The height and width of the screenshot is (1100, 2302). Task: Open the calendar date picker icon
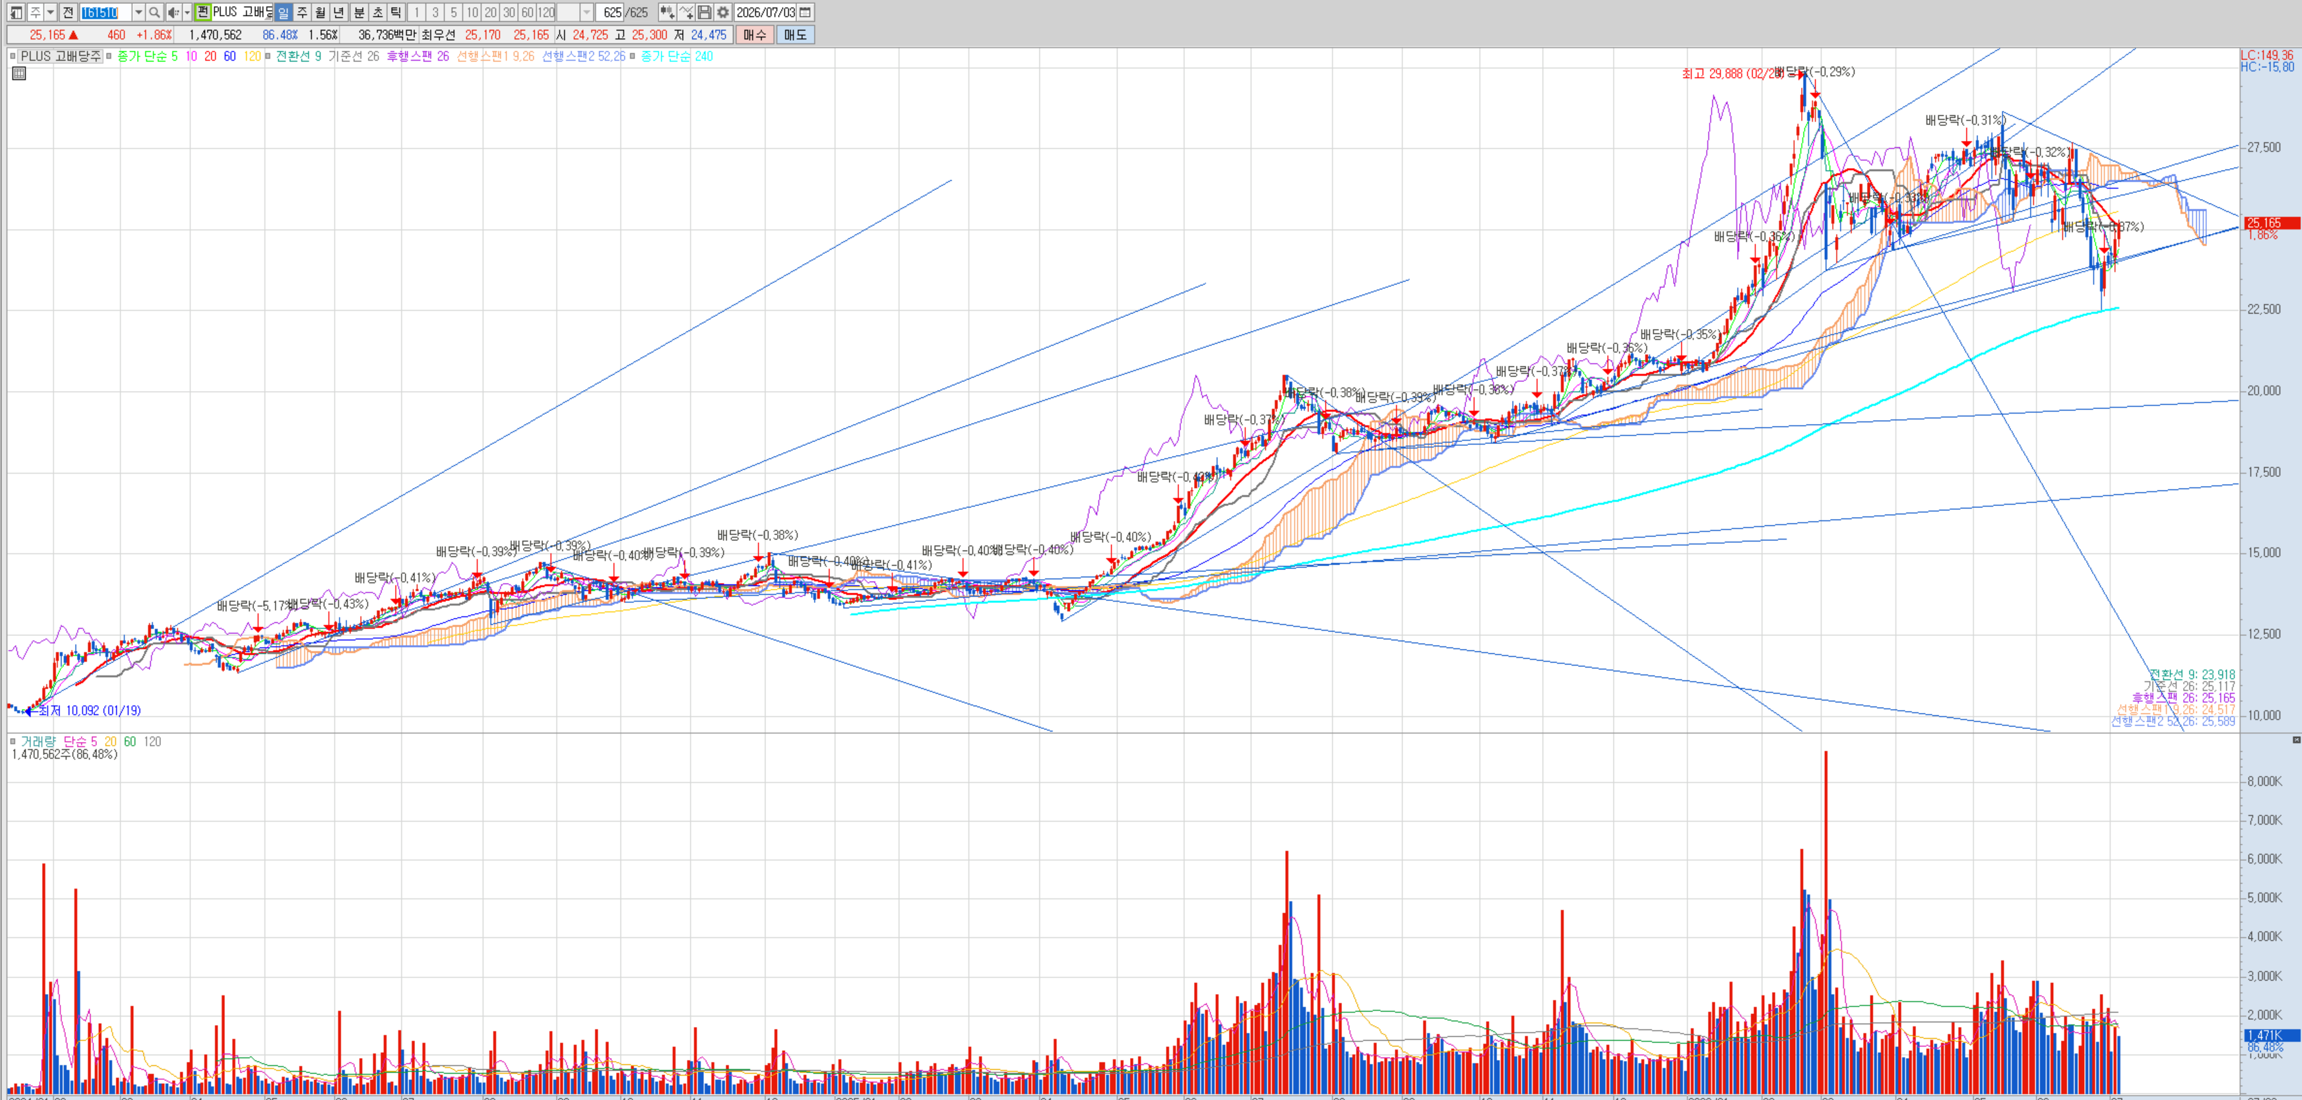point(805,12)
